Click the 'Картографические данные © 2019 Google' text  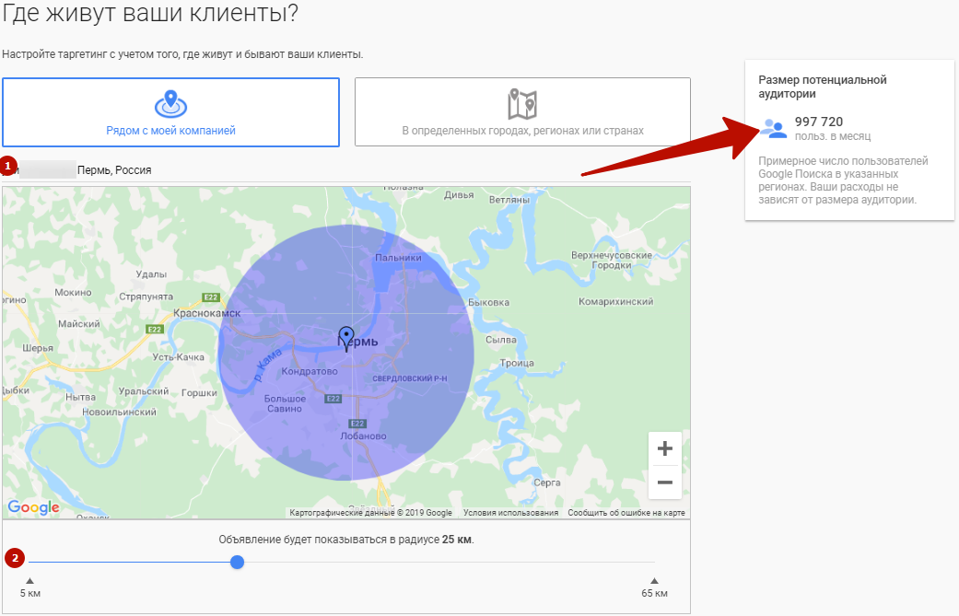pyautogui.click(x=370, y=513)
